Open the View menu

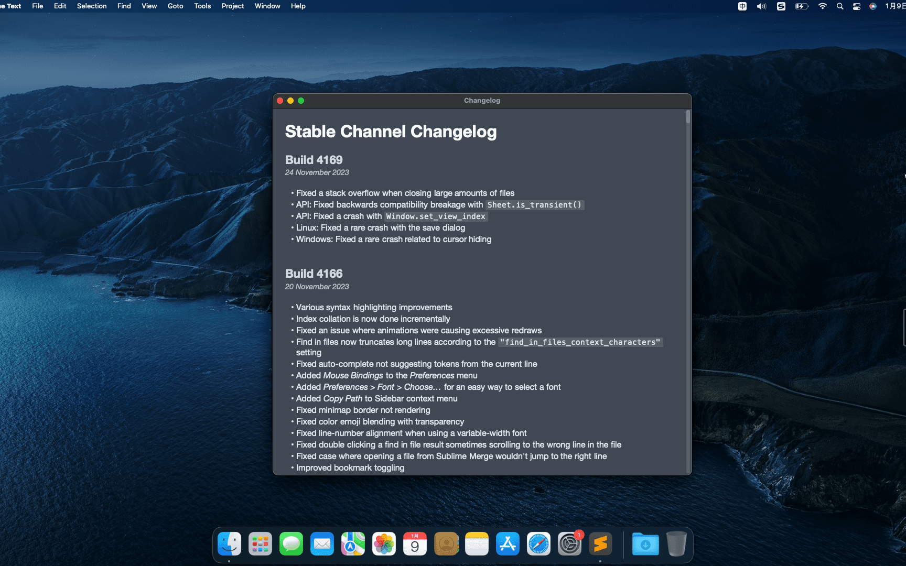pos(149,6)
